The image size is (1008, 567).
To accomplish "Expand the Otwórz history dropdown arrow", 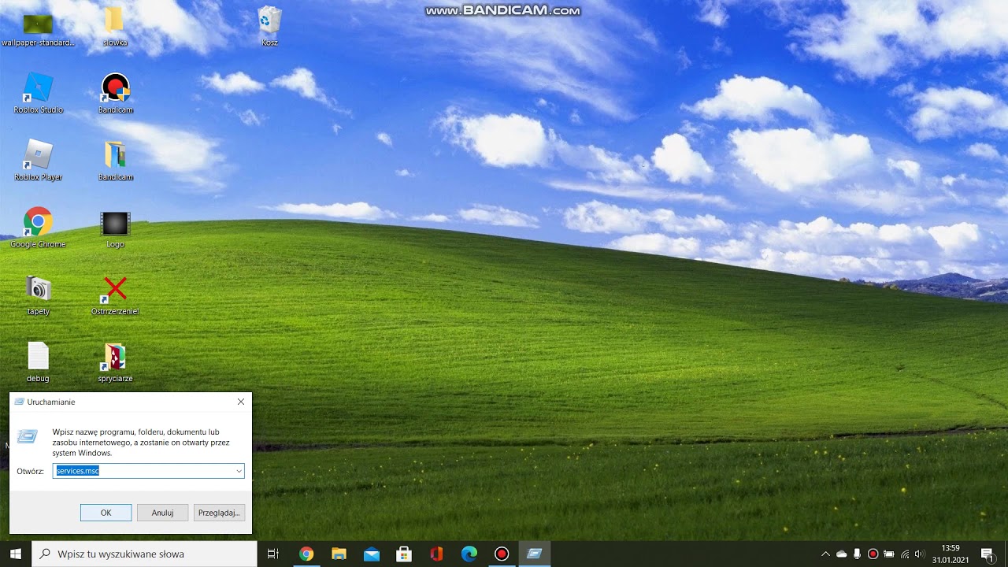I will 239,471.
